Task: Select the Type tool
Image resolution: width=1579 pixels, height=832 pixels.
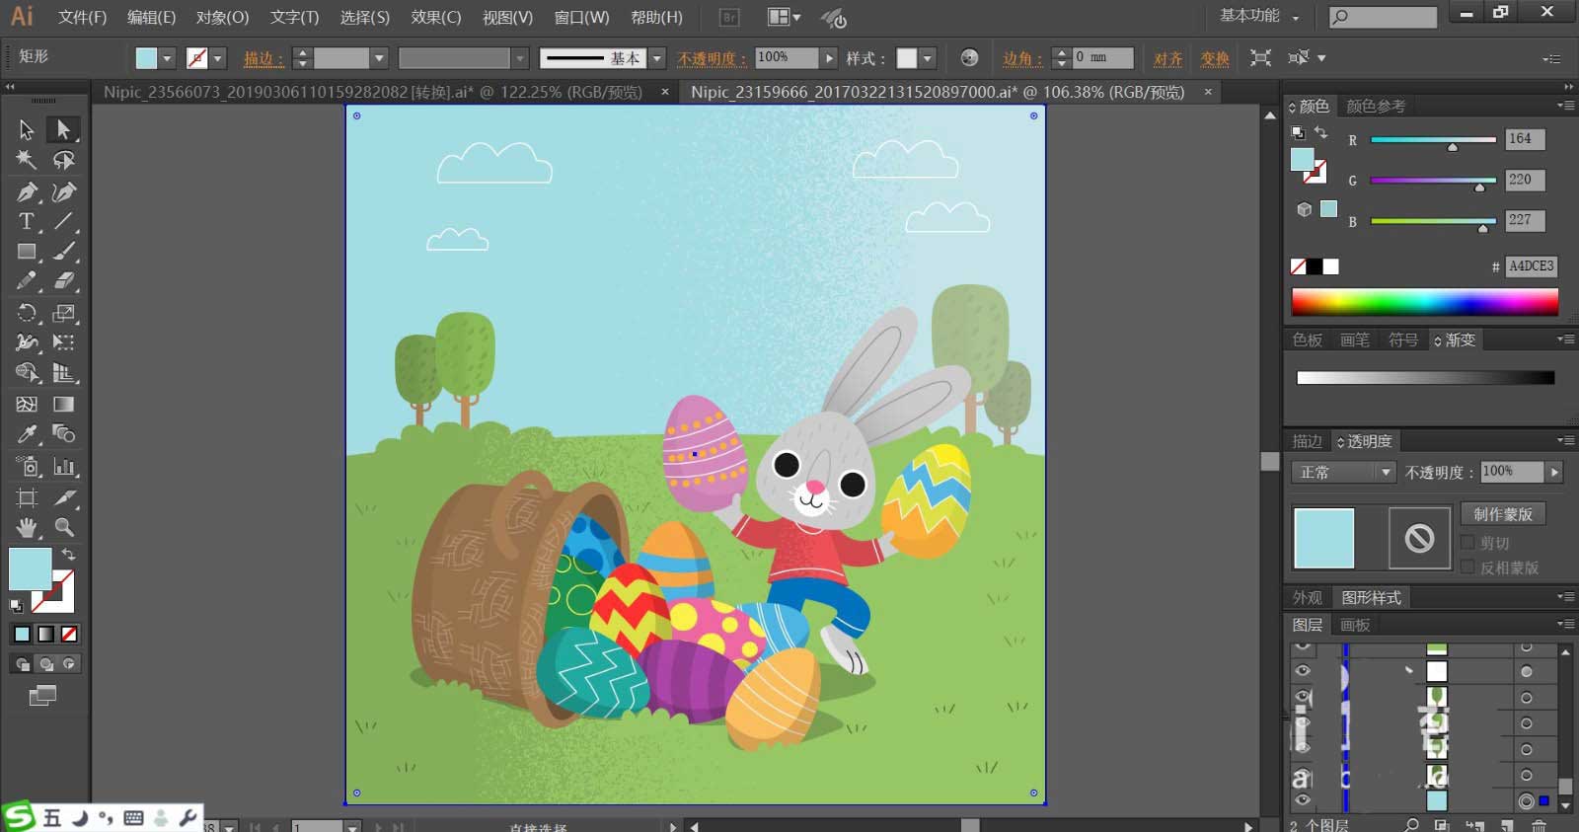Action: pos(27,221)
